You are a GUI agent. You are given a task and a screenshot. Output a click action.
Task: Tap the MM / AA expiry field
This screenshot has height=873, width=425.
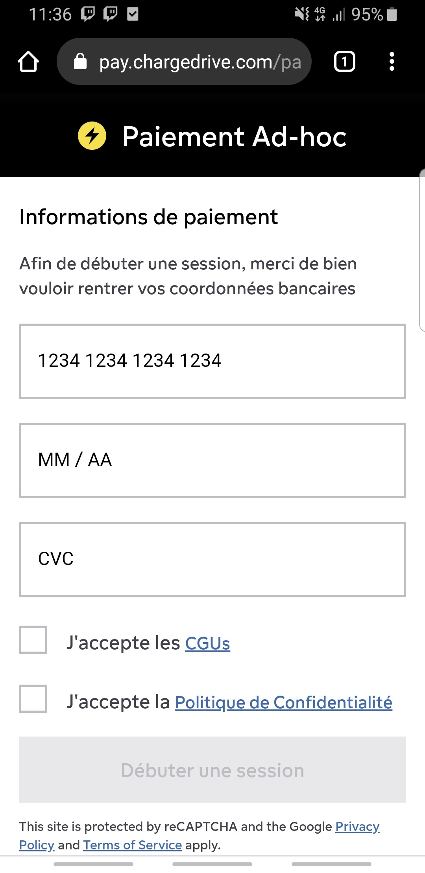point(213,460)
